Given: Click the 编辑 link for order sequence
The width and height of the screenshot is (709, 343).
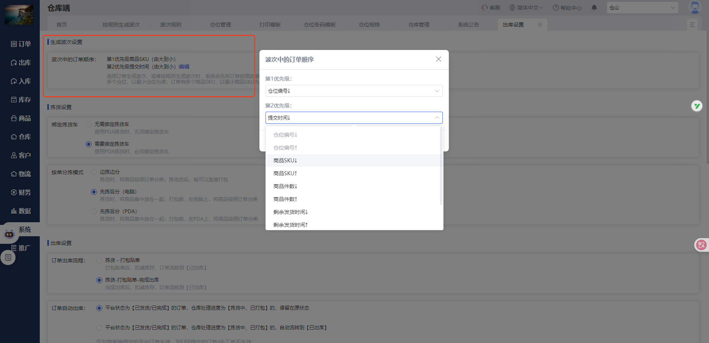Looking at the screenshot, I should (x=184, y=67).
